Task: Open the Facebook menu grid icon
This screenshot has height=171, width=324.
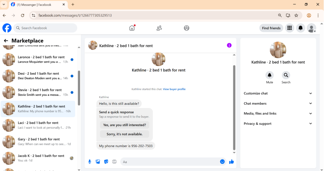Action: point(290,28)
